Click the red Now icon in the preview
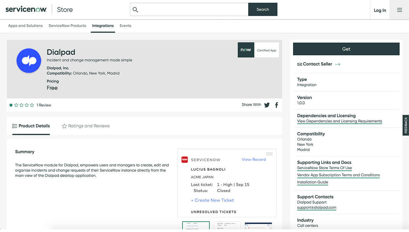Image resolution: width=409 pixels, height=232 pixels. (x=185, y=159)
